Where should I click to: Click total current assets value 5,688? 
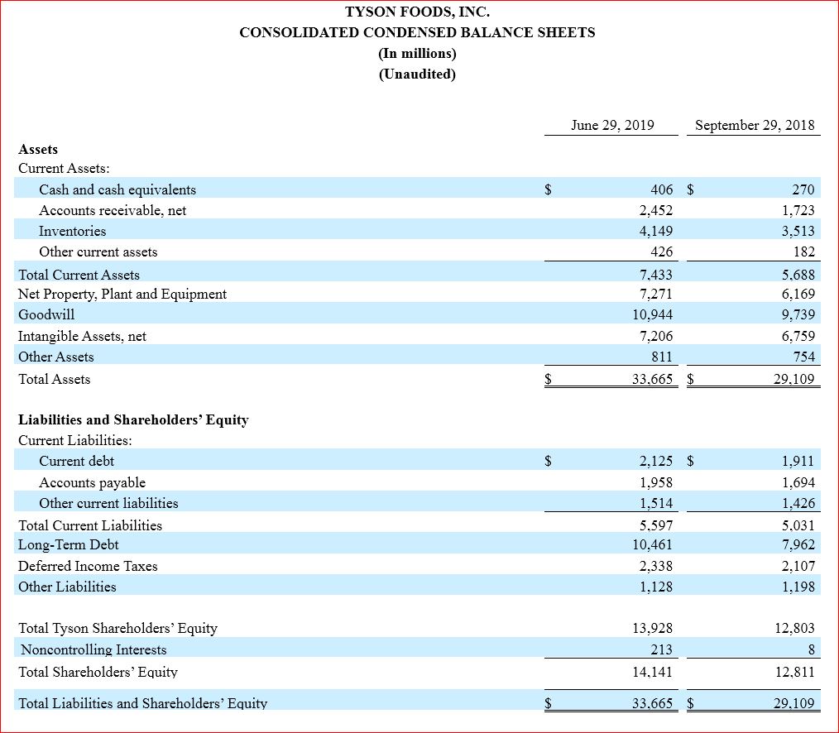pos(798,275)
